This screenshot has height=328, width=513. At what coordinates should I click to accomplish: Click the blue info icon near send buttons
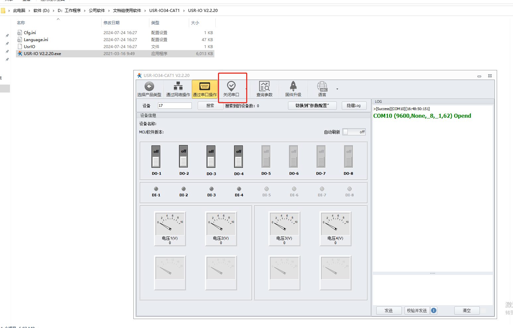[434, 310]
